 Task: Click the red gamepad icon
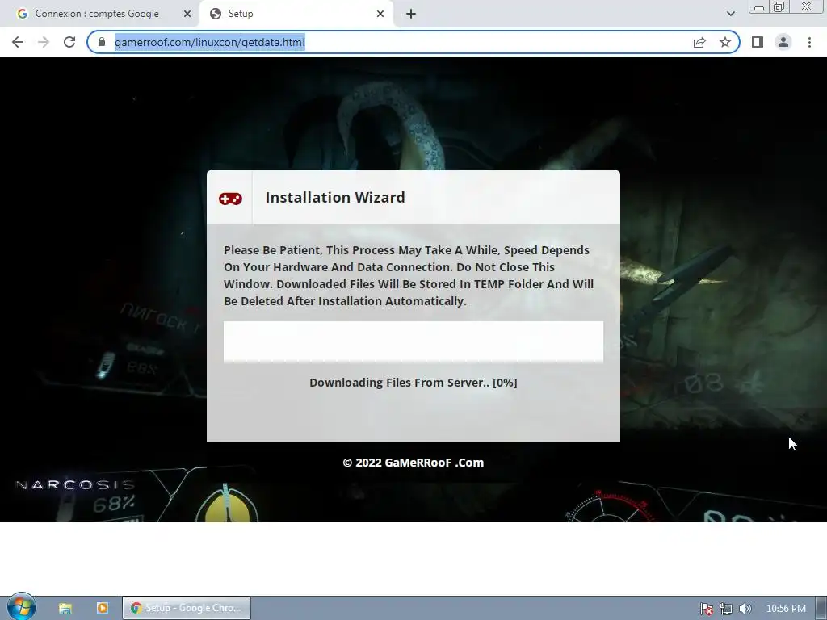(230, 199)
